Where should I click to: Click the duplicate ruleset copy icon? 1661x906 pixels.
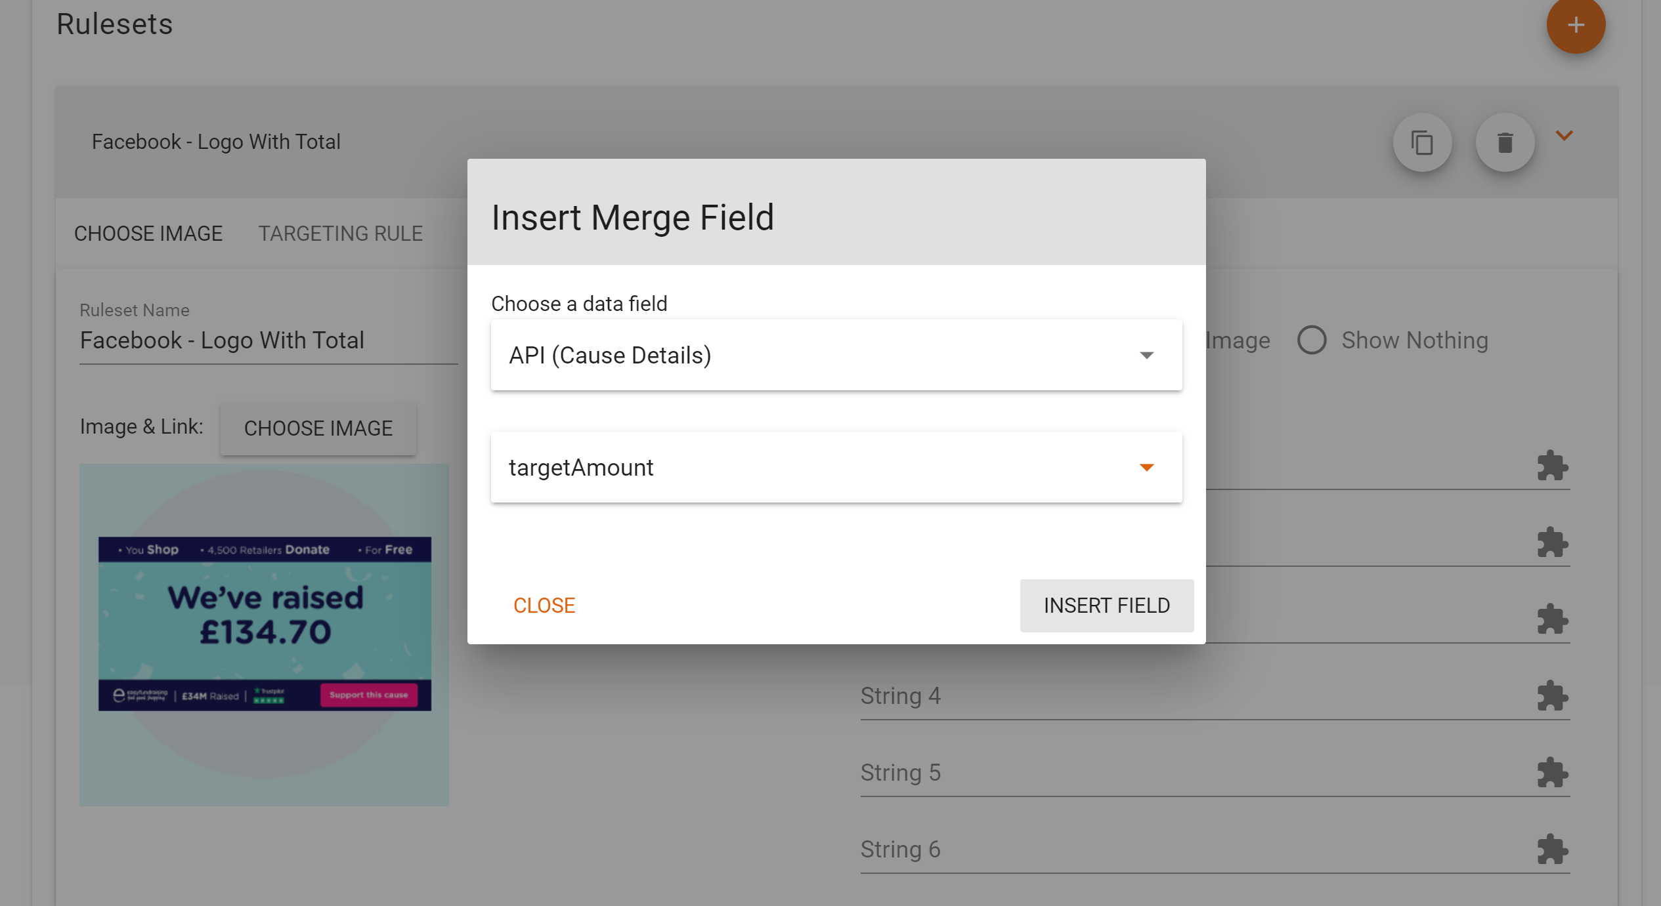(x=1422, y=143)
